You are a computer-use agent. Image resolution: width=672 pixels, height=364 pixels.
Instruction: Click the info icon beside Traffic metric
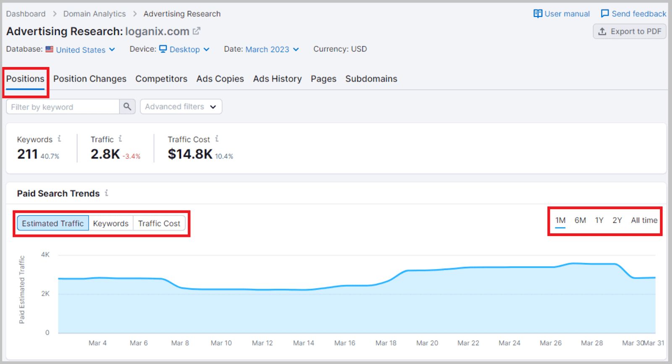[x=120, y=139]
